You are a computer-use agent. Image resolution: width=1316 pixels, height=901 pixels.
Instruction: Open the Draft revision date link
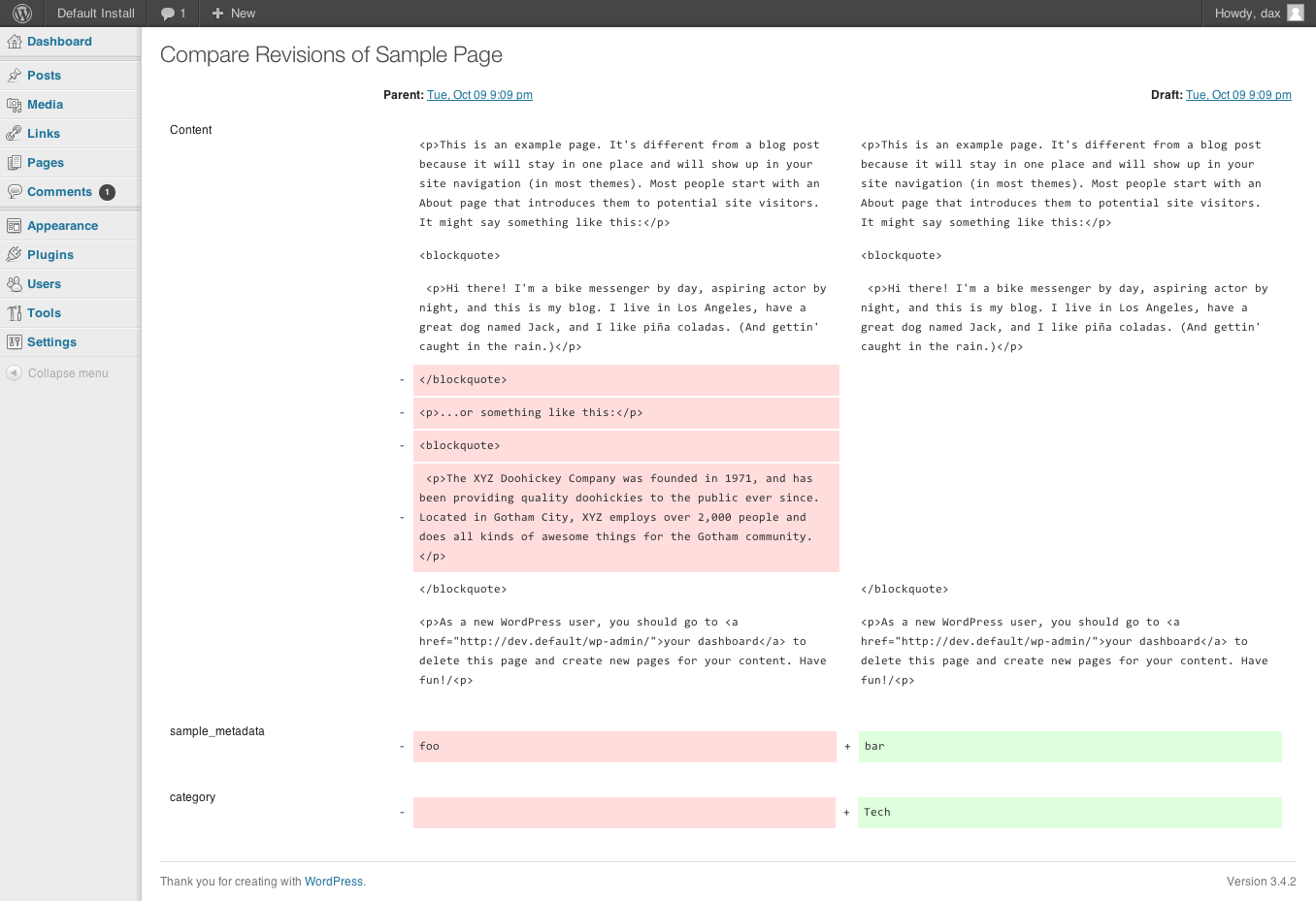1238,95
